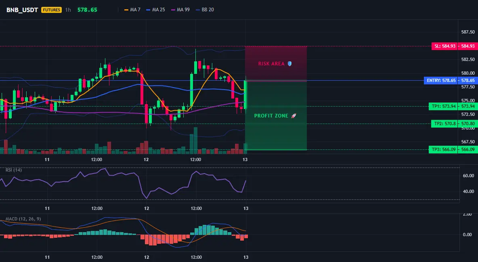Click the TP2: 570.8 label

point(444,124)
